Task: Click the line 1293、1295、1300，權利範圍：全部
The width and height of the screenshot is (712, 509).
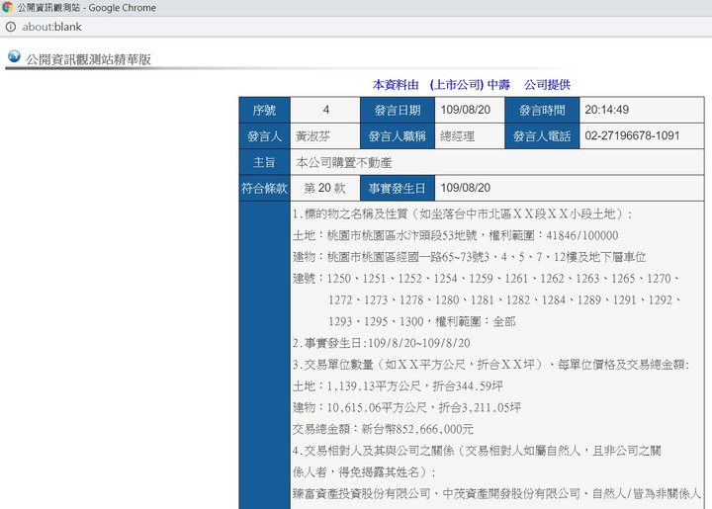Action: 422,321
